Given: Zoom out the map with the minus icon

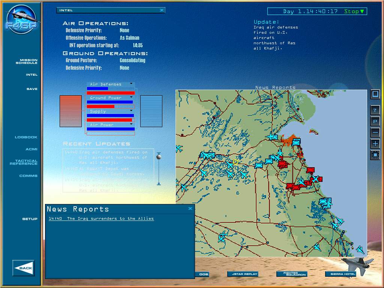Looking at the screenshot, I should click(375, 132).
